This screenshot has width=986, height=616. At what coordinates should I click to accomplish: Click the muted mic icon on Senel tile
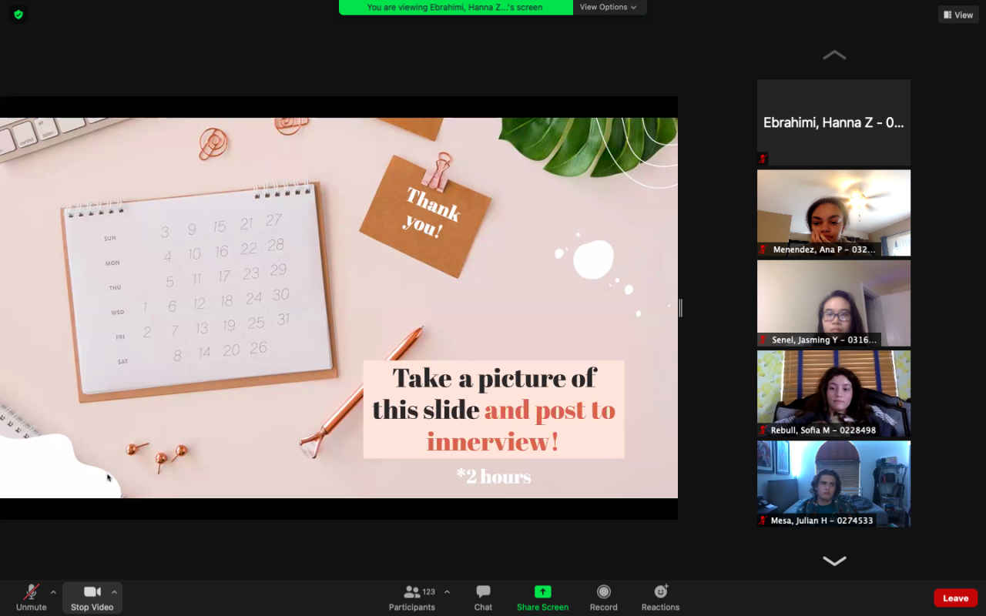(x=763, y=340)
